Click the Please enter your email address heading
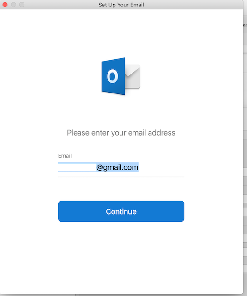The height and width of the screenshot is (296, 247). click(x=121, y=133)
